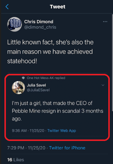Open Julia Savel's profile photo
This screenshot has width=113, height=164.
coord(18,87)
